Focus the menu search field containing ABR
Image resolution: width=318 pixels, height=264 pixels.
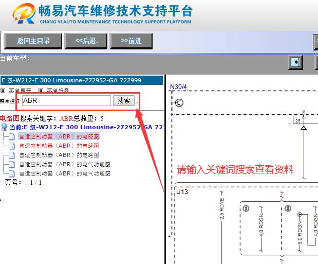coord(66,100)
